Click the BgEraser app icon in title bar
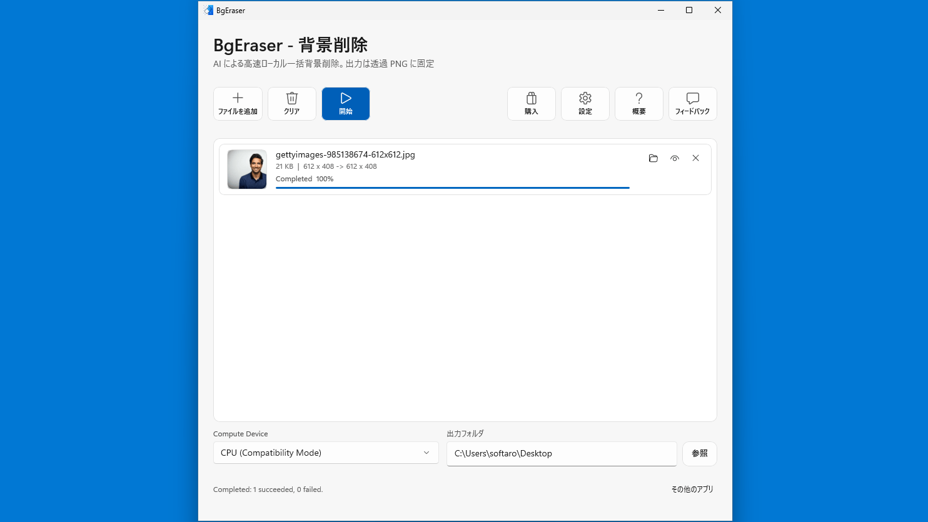 coord(208,10)
